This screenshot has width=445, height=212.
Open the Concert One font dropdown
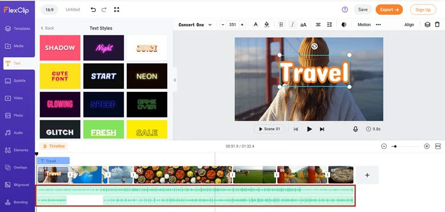[x=195, y=25]
